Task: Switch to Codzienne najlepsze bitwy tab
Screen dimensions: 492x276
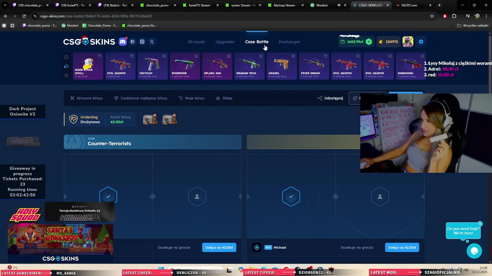Action: click(141, 98)
